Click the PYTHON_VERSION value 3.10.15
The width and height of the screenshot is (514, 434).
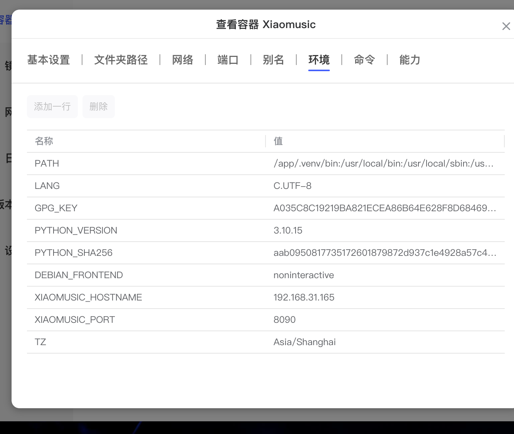pos(288,230)
